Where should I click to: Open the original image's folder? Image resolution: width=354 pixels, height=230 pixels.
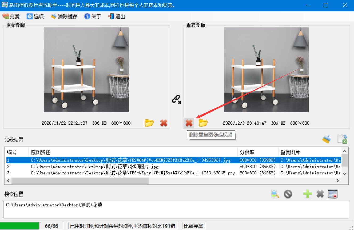pyautogui.click(x=149, y=123)
